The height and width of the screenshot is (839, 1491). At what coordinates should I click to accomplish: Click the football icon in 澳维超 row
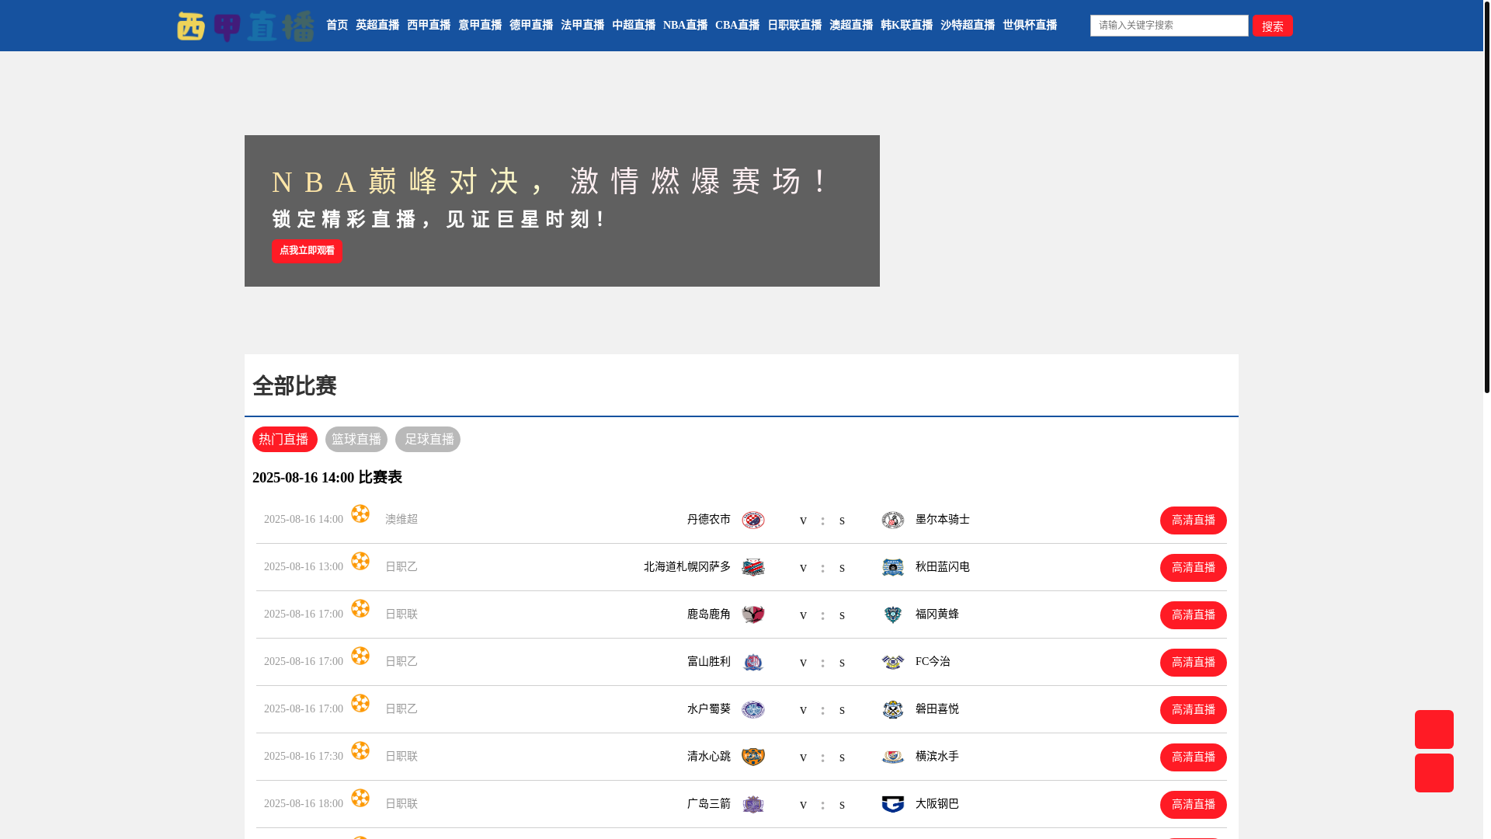pyautogui.click(x=360, y=513)
